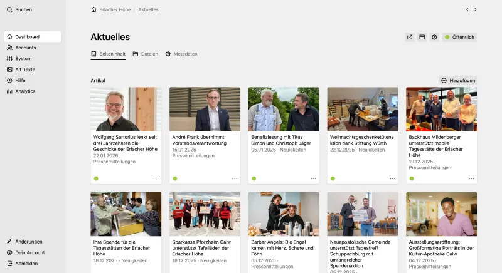Click title 'Sparkasse Pforzheim Calw unterstützt Tafelläden'

pos(201,248)
